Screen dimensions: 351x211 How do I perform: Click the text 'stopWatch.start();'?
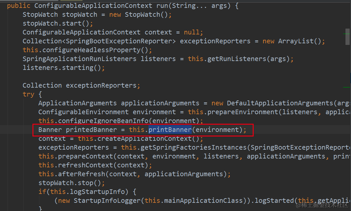(58, 23)
